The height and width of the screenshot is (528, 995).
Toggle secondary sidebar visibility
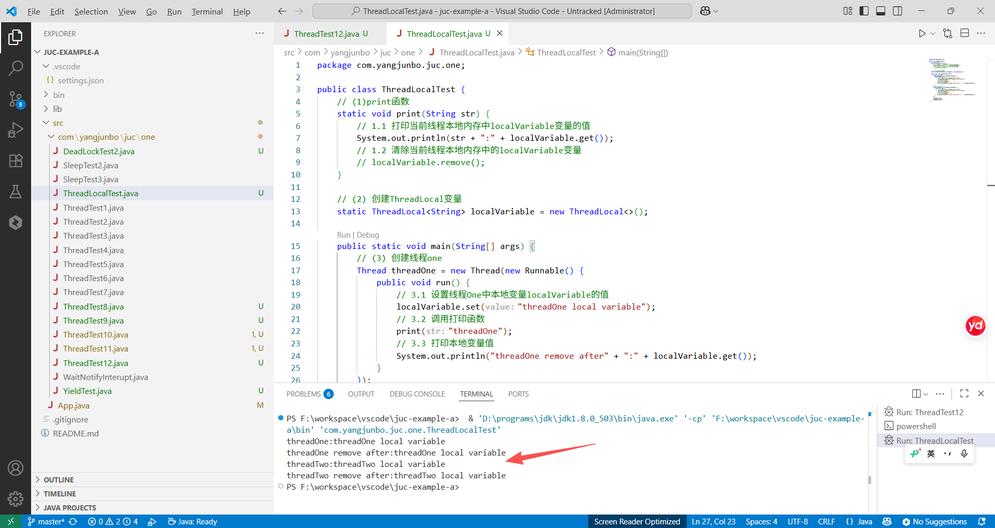898,11
